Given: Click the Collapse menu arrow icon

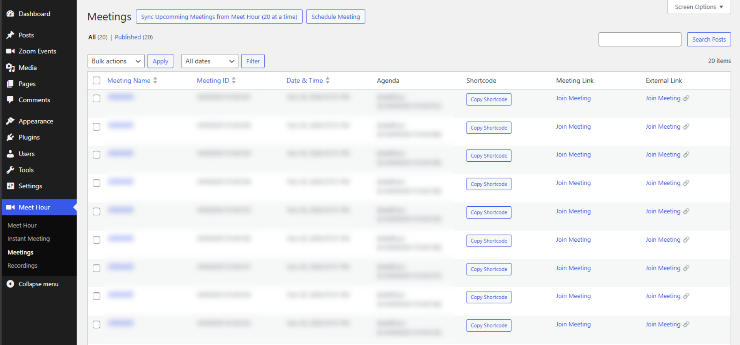Looking at the screenshot, I should coord(10,284).
